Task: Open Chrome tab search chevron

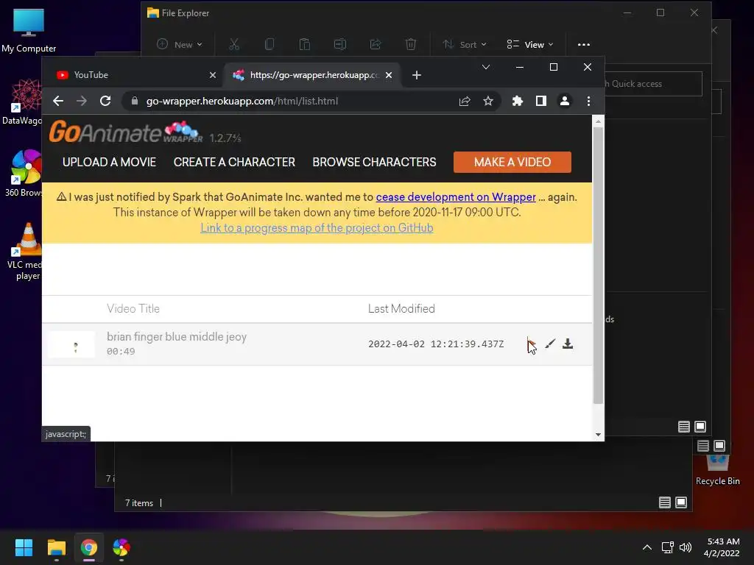Action: point(486,67)
